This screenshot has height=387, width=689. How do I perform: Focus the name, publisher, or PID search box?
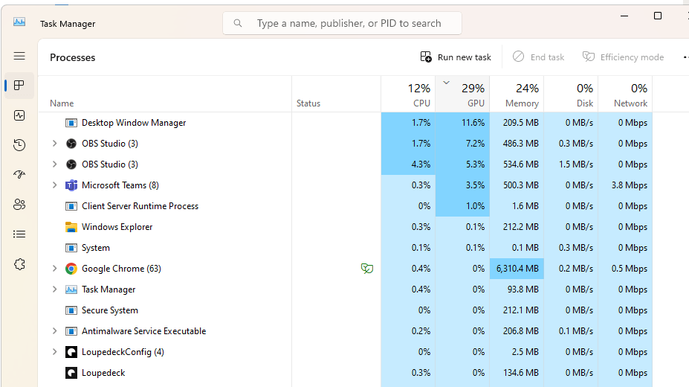[343, 23]
